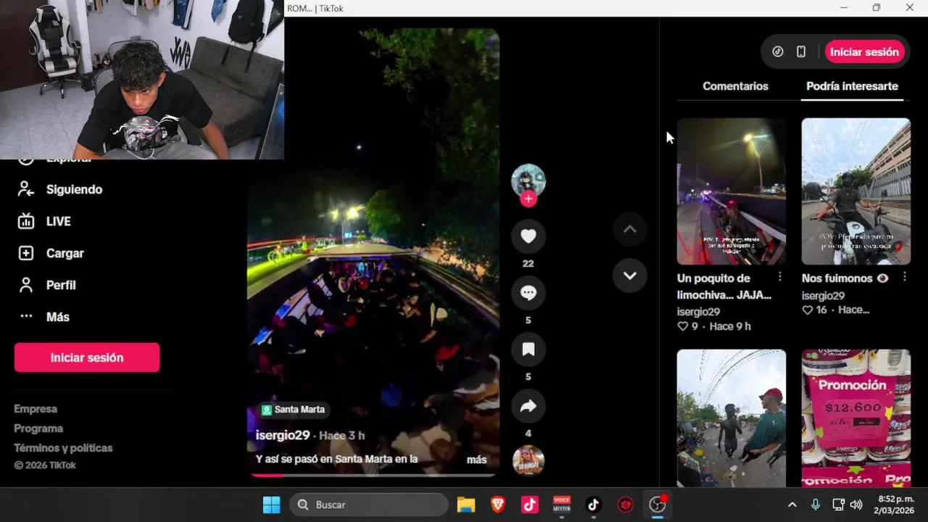Expand the caption with the más link
928x522 pixels.
point(476,460)
